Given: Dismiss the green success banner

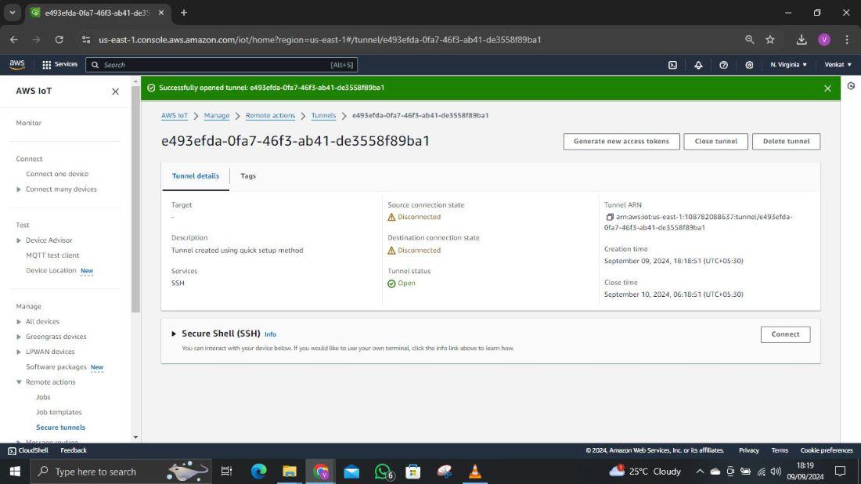Looking at the screenshot, I should [x=827, y=88].
